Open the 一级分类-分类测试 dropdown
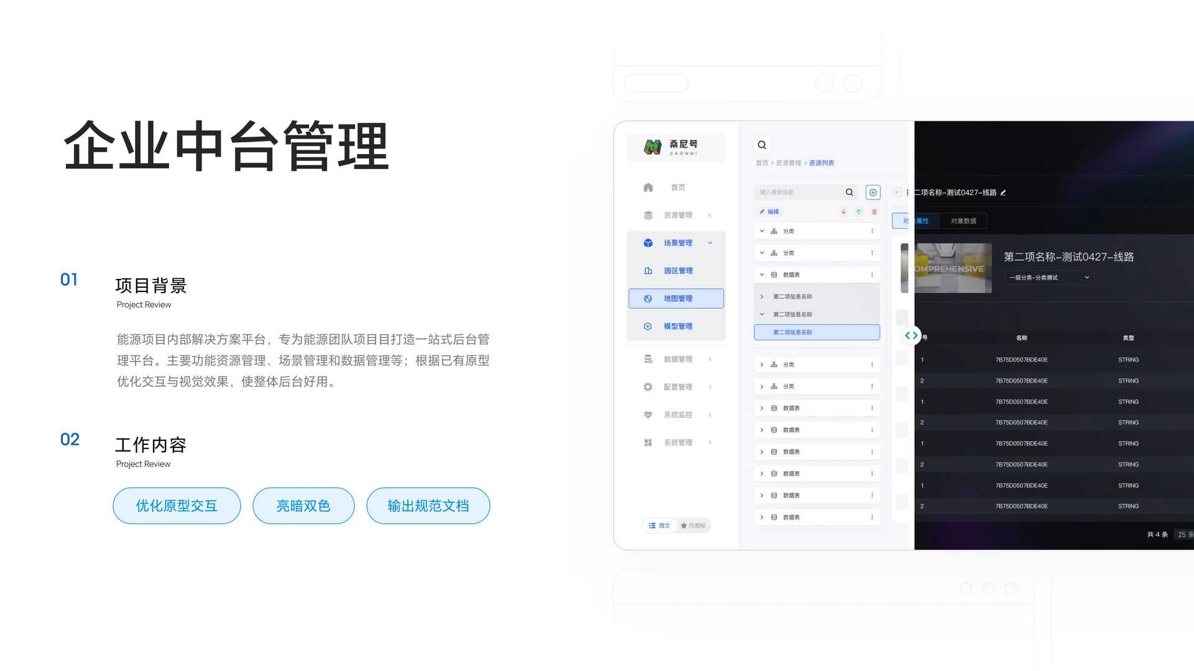 (1049, 278)
